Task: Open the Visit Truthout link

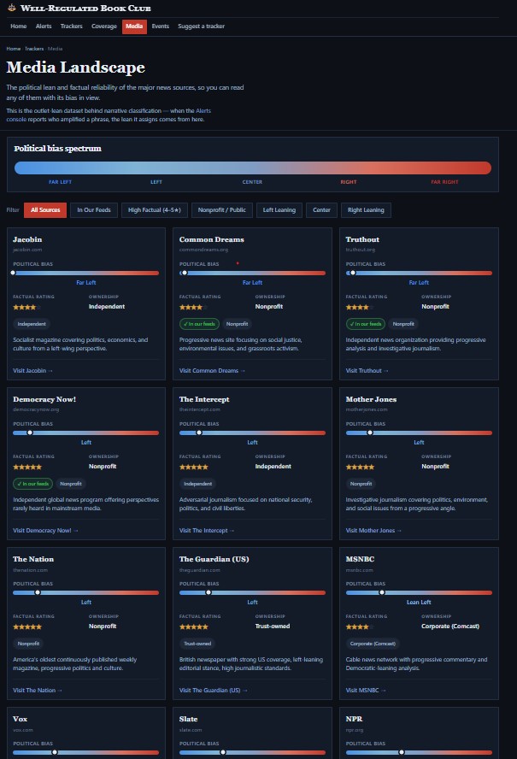Action: (x=367, y=371)
